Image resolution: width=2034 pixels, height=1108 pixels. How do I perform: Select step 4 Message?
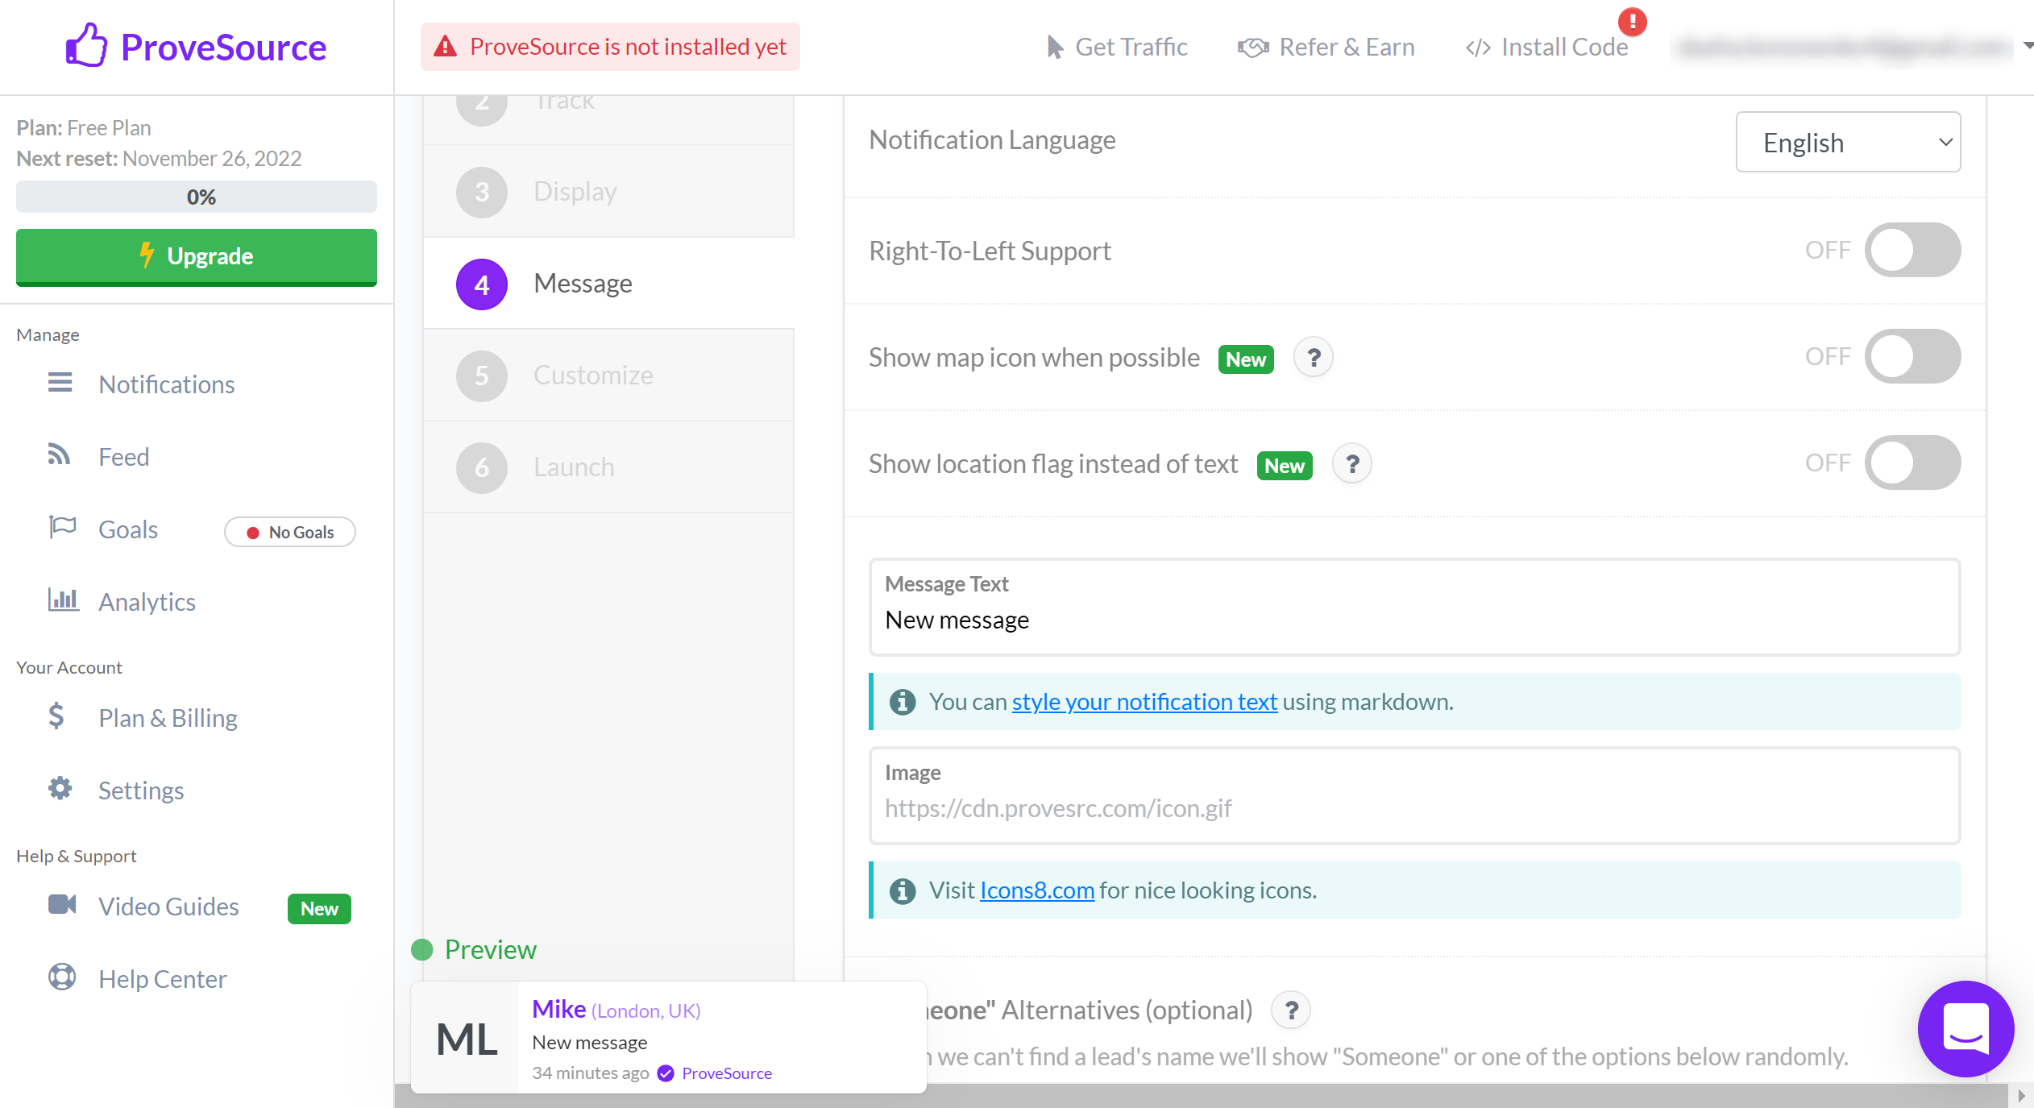[x=608, y=284]
